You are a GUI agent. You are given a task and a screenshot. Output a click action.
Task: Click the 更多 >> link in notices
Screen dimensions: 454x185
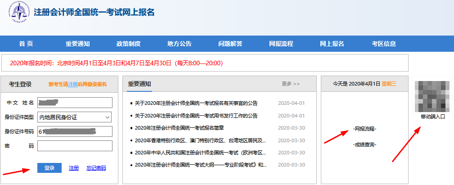click(291, 84)
